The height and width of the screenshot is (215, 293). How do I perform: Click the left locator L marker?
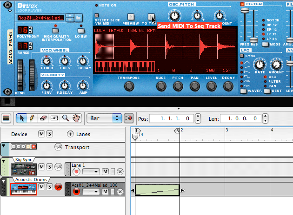tap(138, 131)
